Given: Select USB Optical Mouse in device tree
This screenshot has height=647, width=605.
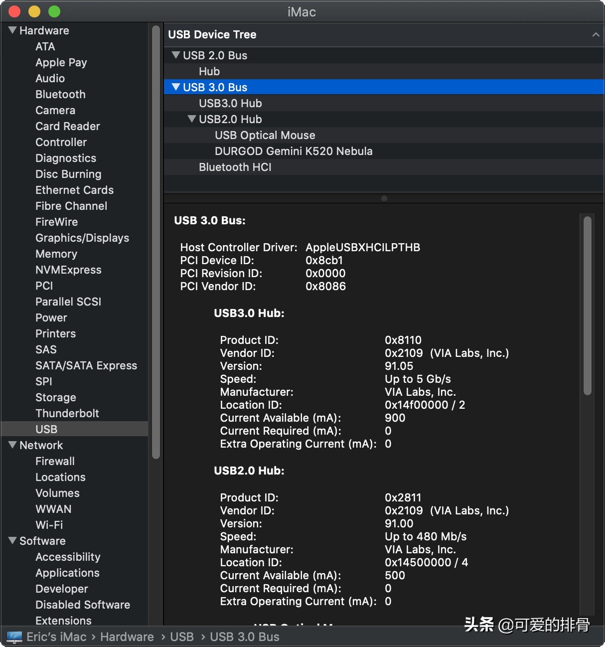Looking at the screenshot, I should coord(265,135).
